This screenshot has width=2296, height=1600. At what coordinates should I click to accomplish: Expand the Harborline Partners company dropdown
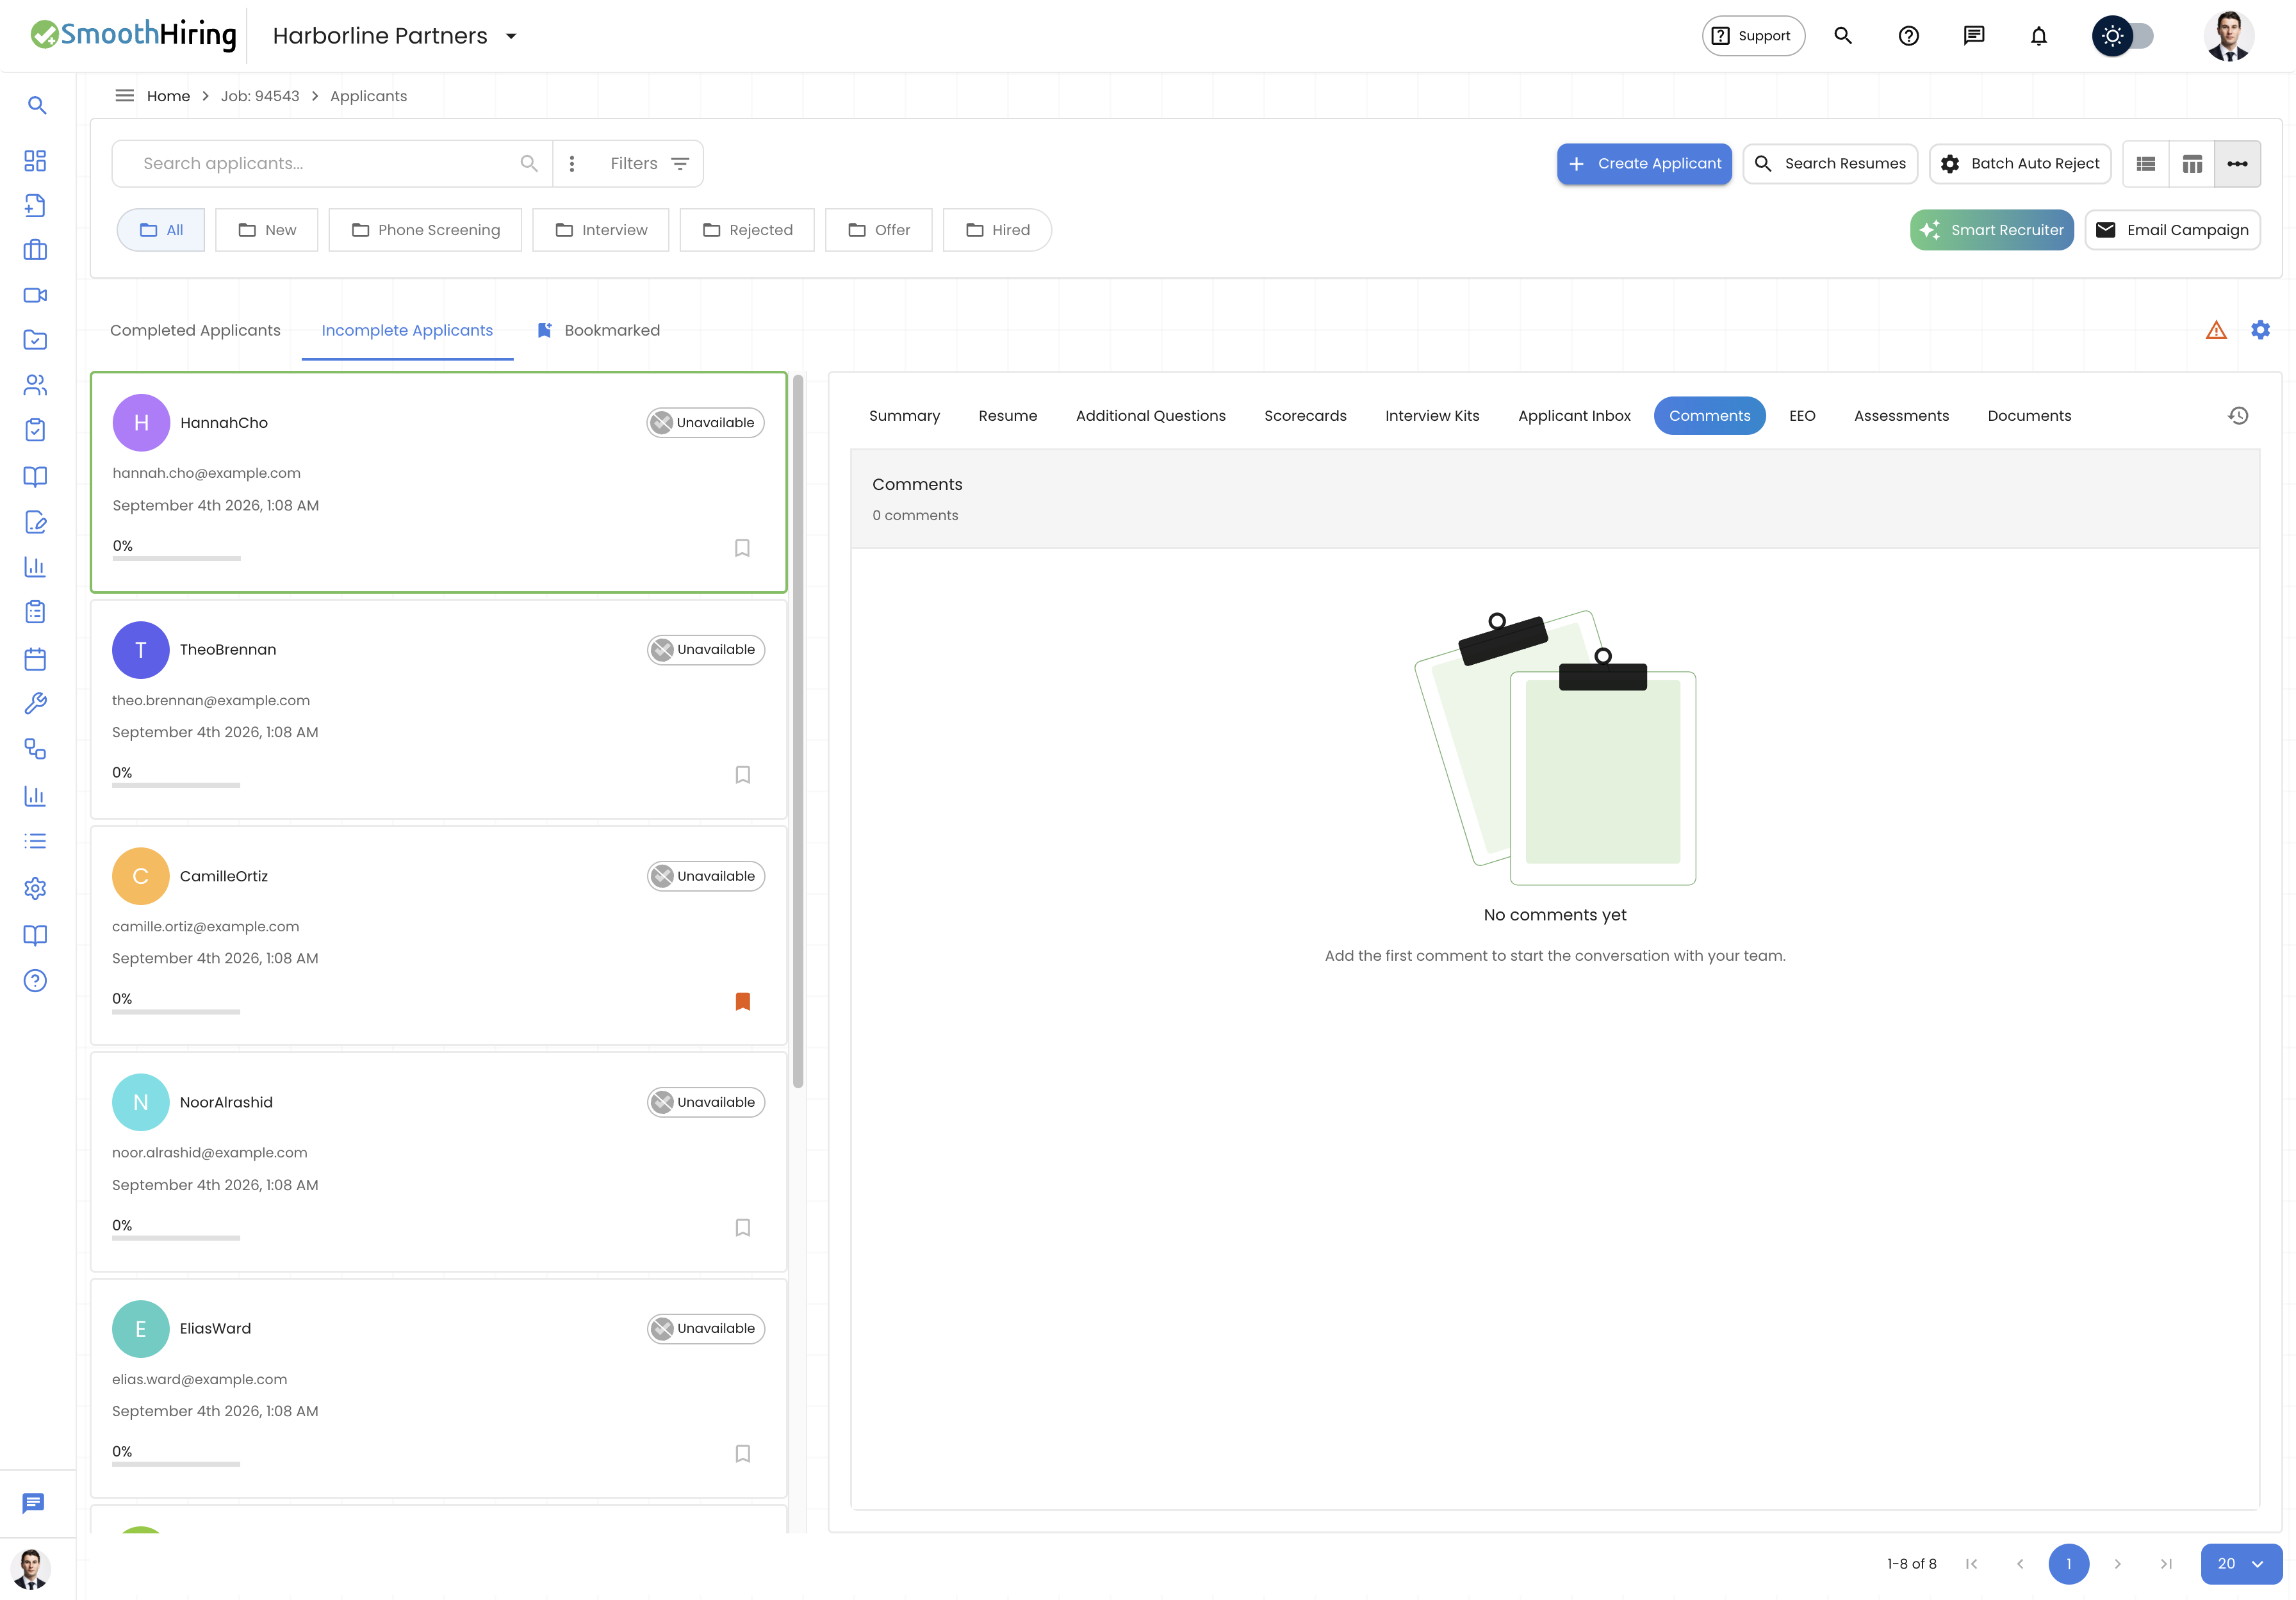click(395, 36)
